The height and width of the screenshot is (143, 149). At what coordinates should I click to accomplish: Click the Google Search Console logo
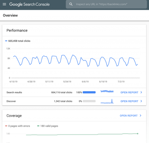[x=29, y=4]
